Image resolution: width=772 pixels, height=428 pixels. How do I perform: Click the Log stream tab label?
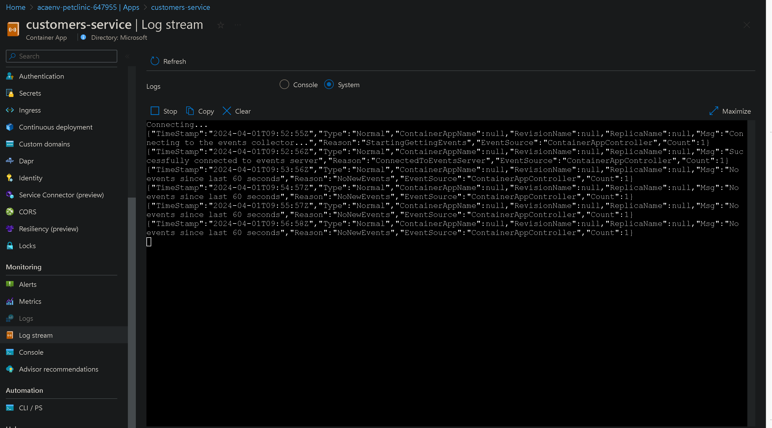(36, 335)
